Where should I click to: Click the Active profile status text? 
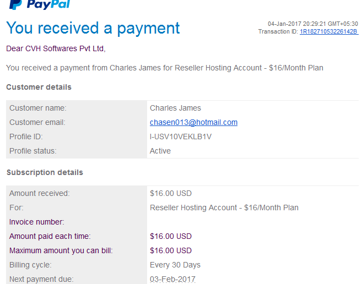coord(160,151)
